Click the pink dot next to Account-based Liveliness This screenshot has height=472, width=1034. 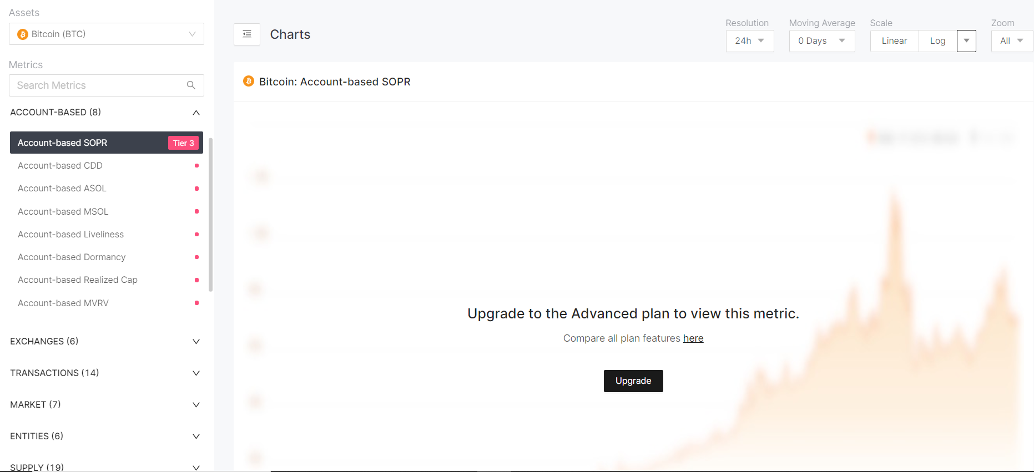[x=196, y=235]
